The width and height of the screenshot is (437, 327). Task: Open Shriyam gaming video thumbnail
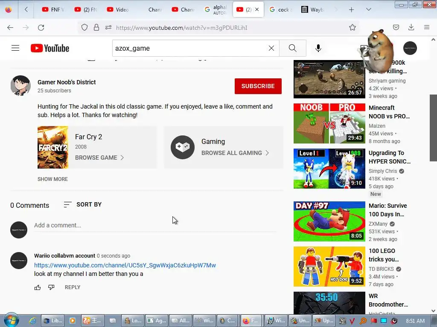point(329,79)
